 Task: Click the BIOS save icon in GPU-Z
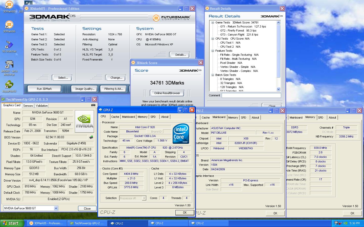[x=91, y=137]
